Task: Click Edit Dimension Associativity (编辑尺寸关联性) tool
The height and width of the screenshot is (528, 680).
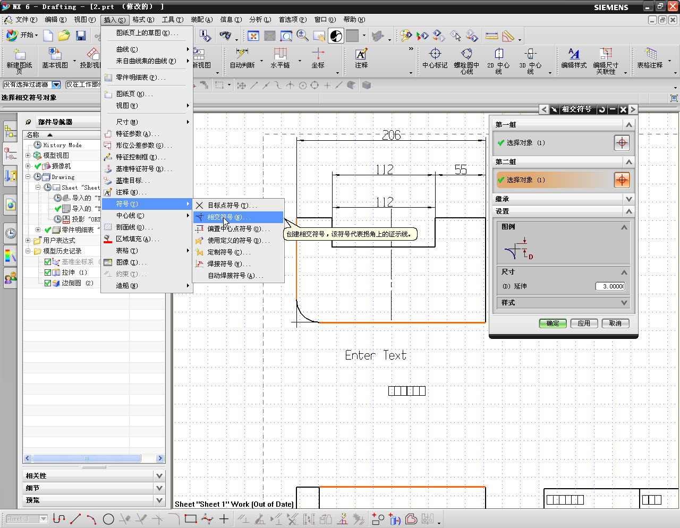Action: 606,61
